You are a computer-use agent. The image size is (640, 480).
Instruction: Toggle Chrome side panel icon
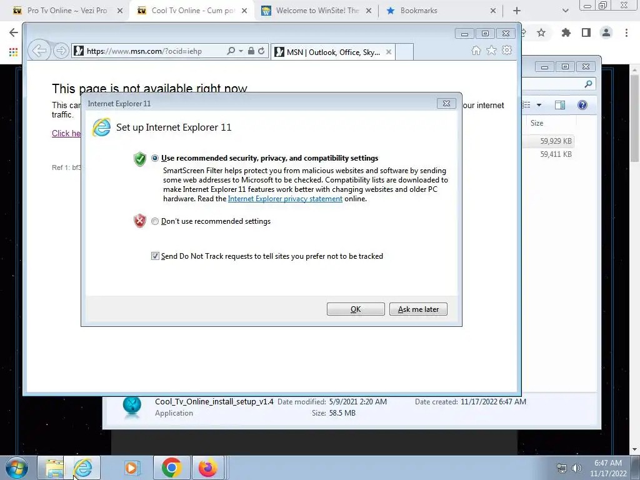click(586, 32)
